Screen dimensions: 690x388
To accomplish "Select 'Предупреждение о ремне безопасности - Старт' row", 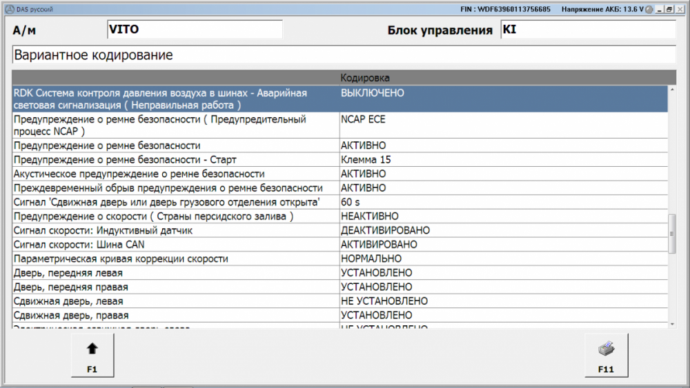I will (x=340, y=159).
